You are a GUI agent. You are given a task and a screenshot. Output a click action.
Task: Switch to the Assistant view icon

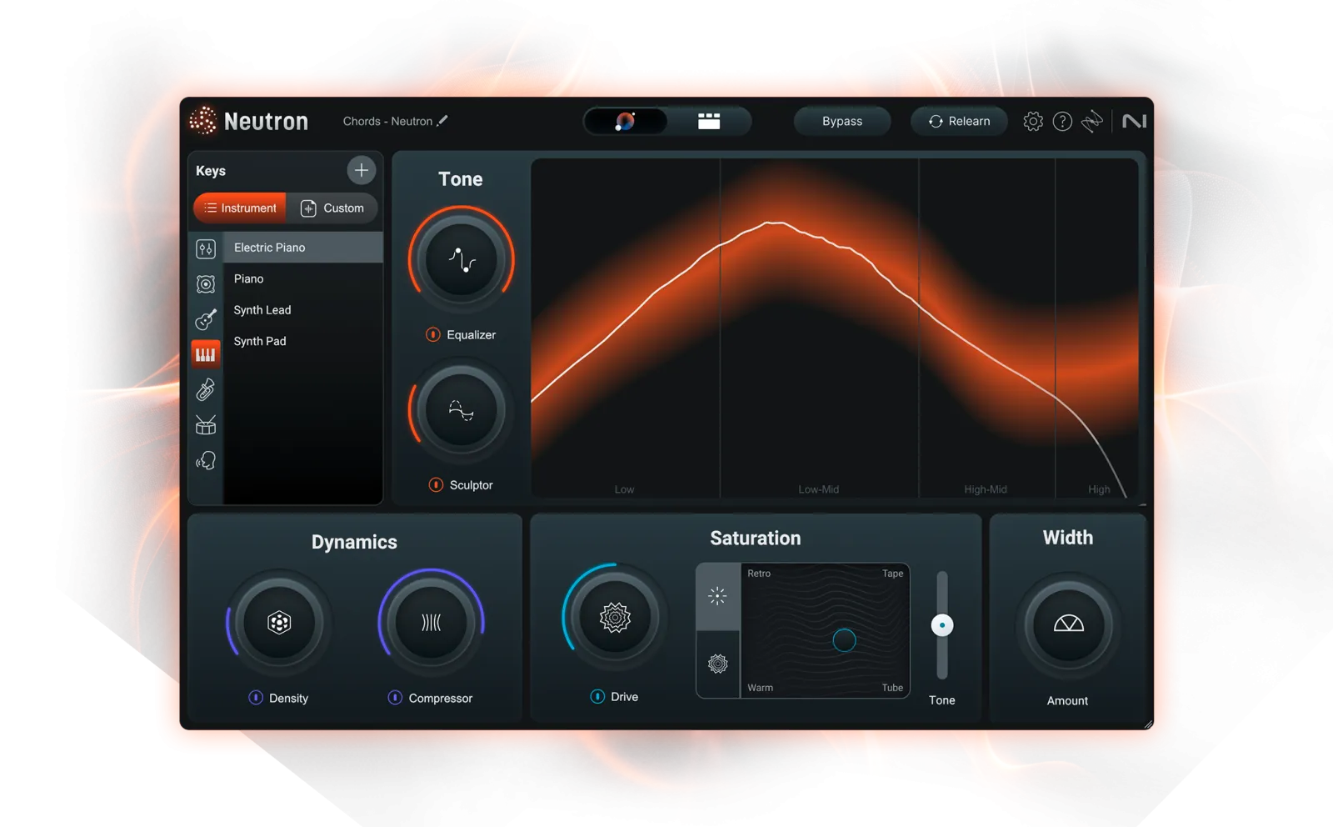pos(626,122)
